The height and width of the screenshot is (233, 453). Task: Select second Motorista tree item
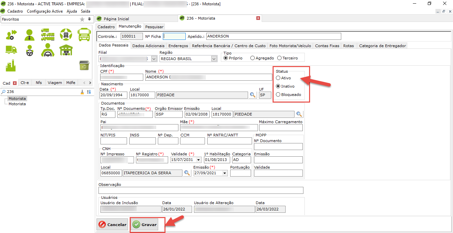pos(17,104)
